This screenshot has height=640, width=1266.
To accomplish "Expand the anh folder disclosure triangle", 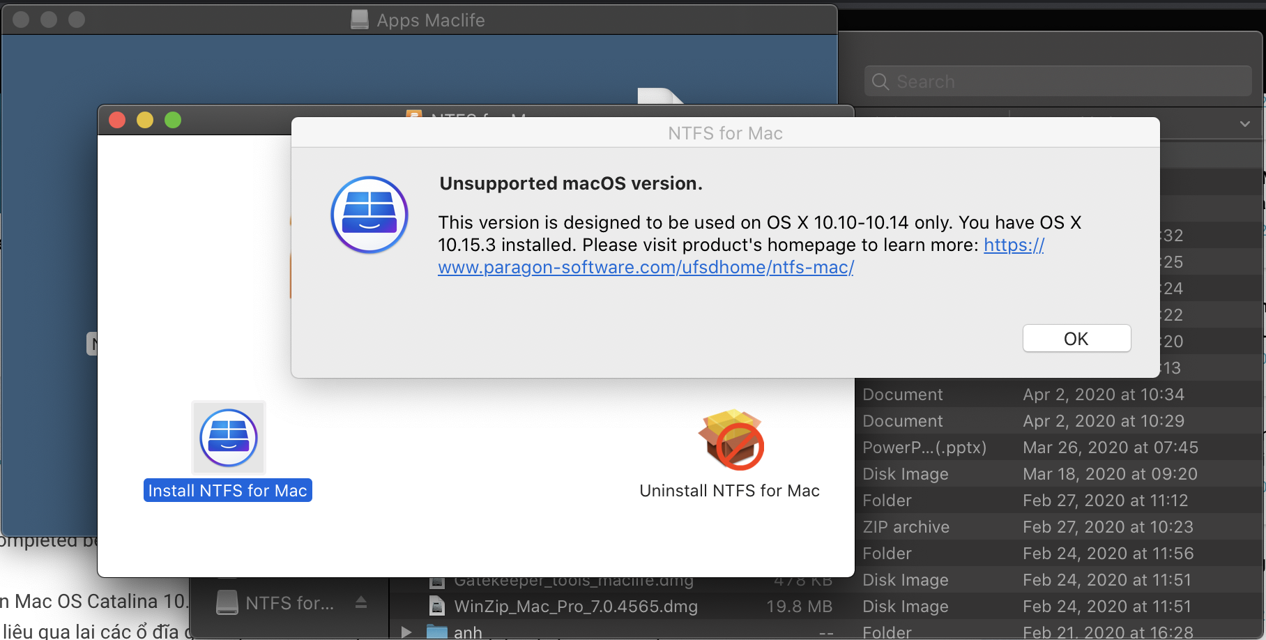I will (406, 632).
